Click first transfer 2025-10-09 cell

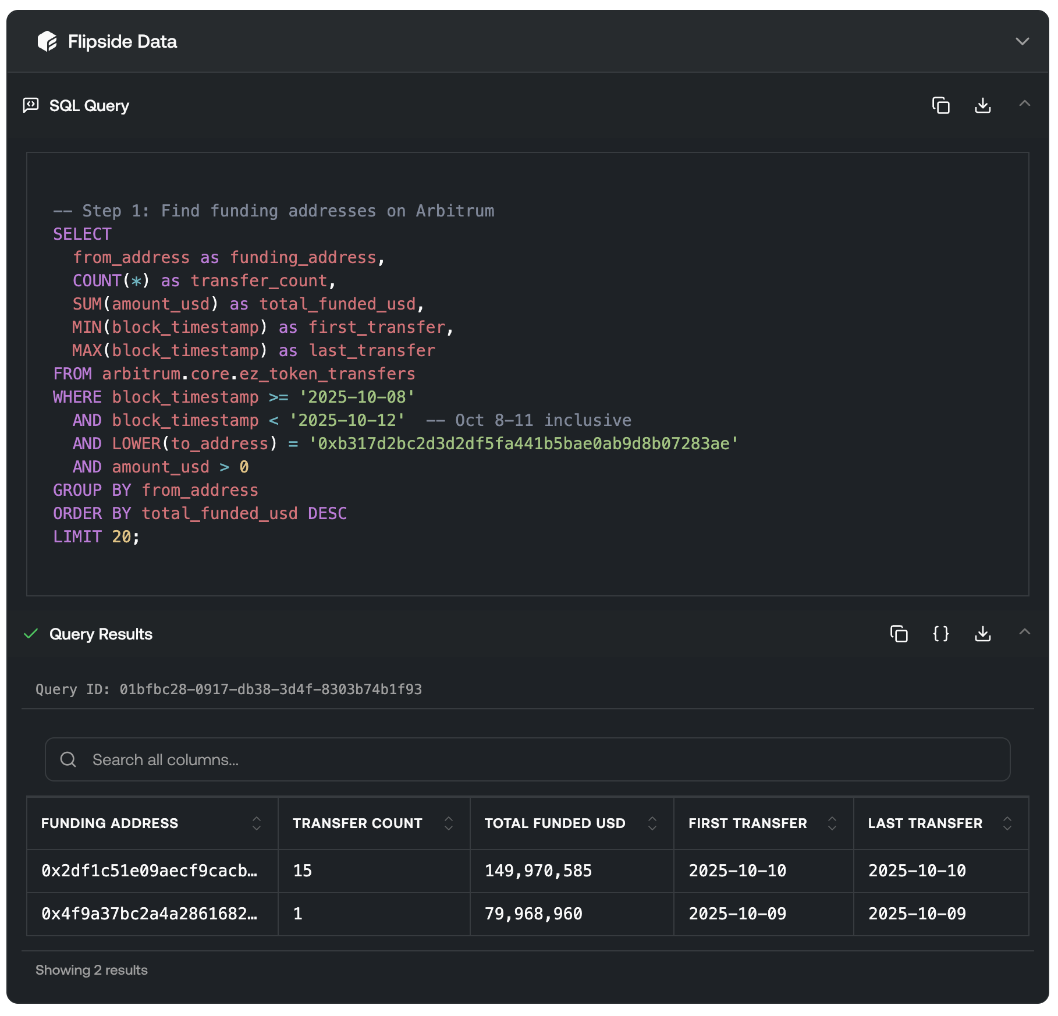[x=764, y=914]
